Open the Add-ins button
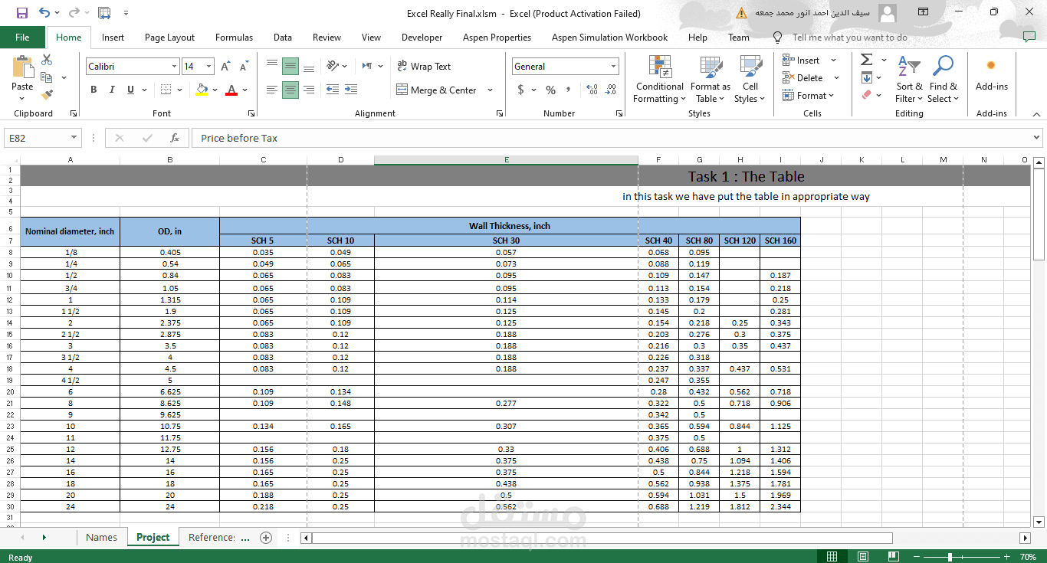The height and width of the screenshot is (563, 1047). click(x=991, y=74)
